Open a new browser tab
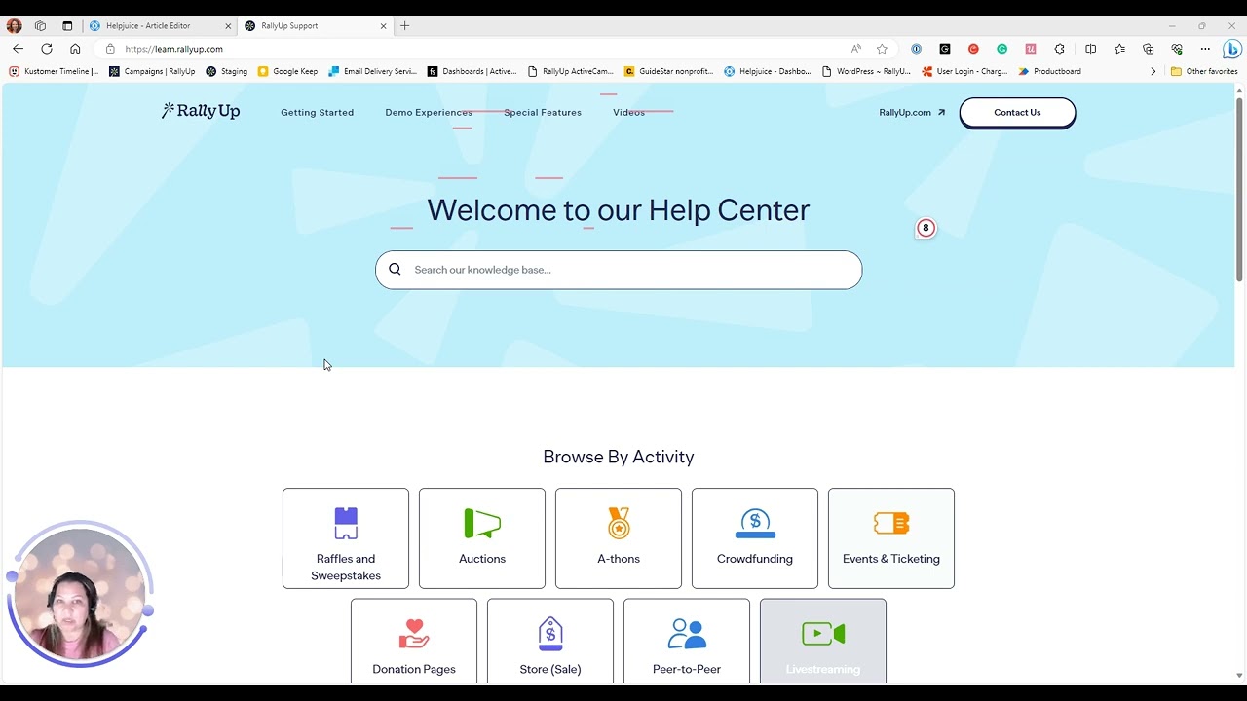This screenshot has height=701, width=1247. (405, 26)
